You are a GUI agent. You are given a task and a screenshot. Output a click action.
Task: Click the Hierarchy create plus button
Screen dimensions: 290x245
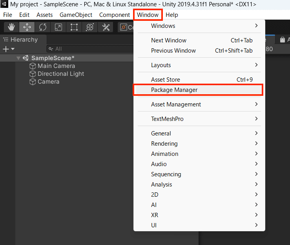(x=6, y=49)
